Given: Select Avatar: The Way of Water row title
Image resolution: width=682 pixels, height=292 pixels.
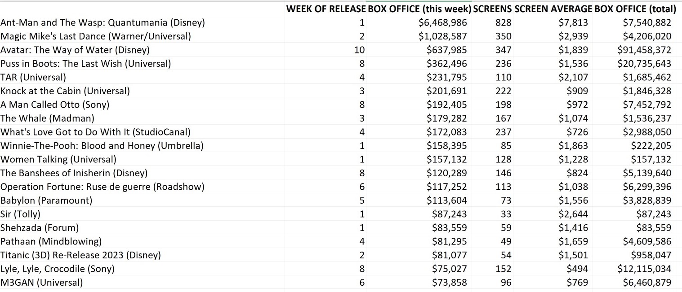Looking at the screenshot, I should (75, 50).
